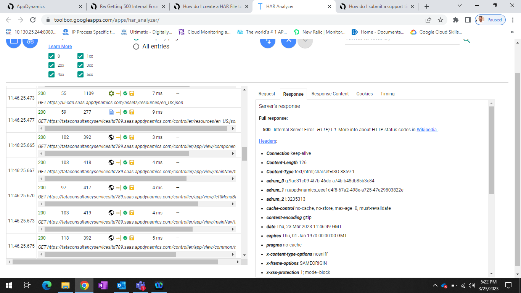Click yellow save icon in 11:46:25.670 row
Image resolution: width=521 pixels, height=293 pixels.
point(132,188)
